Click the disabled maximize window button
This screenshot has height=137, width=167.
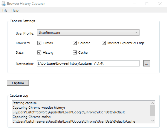tap(147, 4)
